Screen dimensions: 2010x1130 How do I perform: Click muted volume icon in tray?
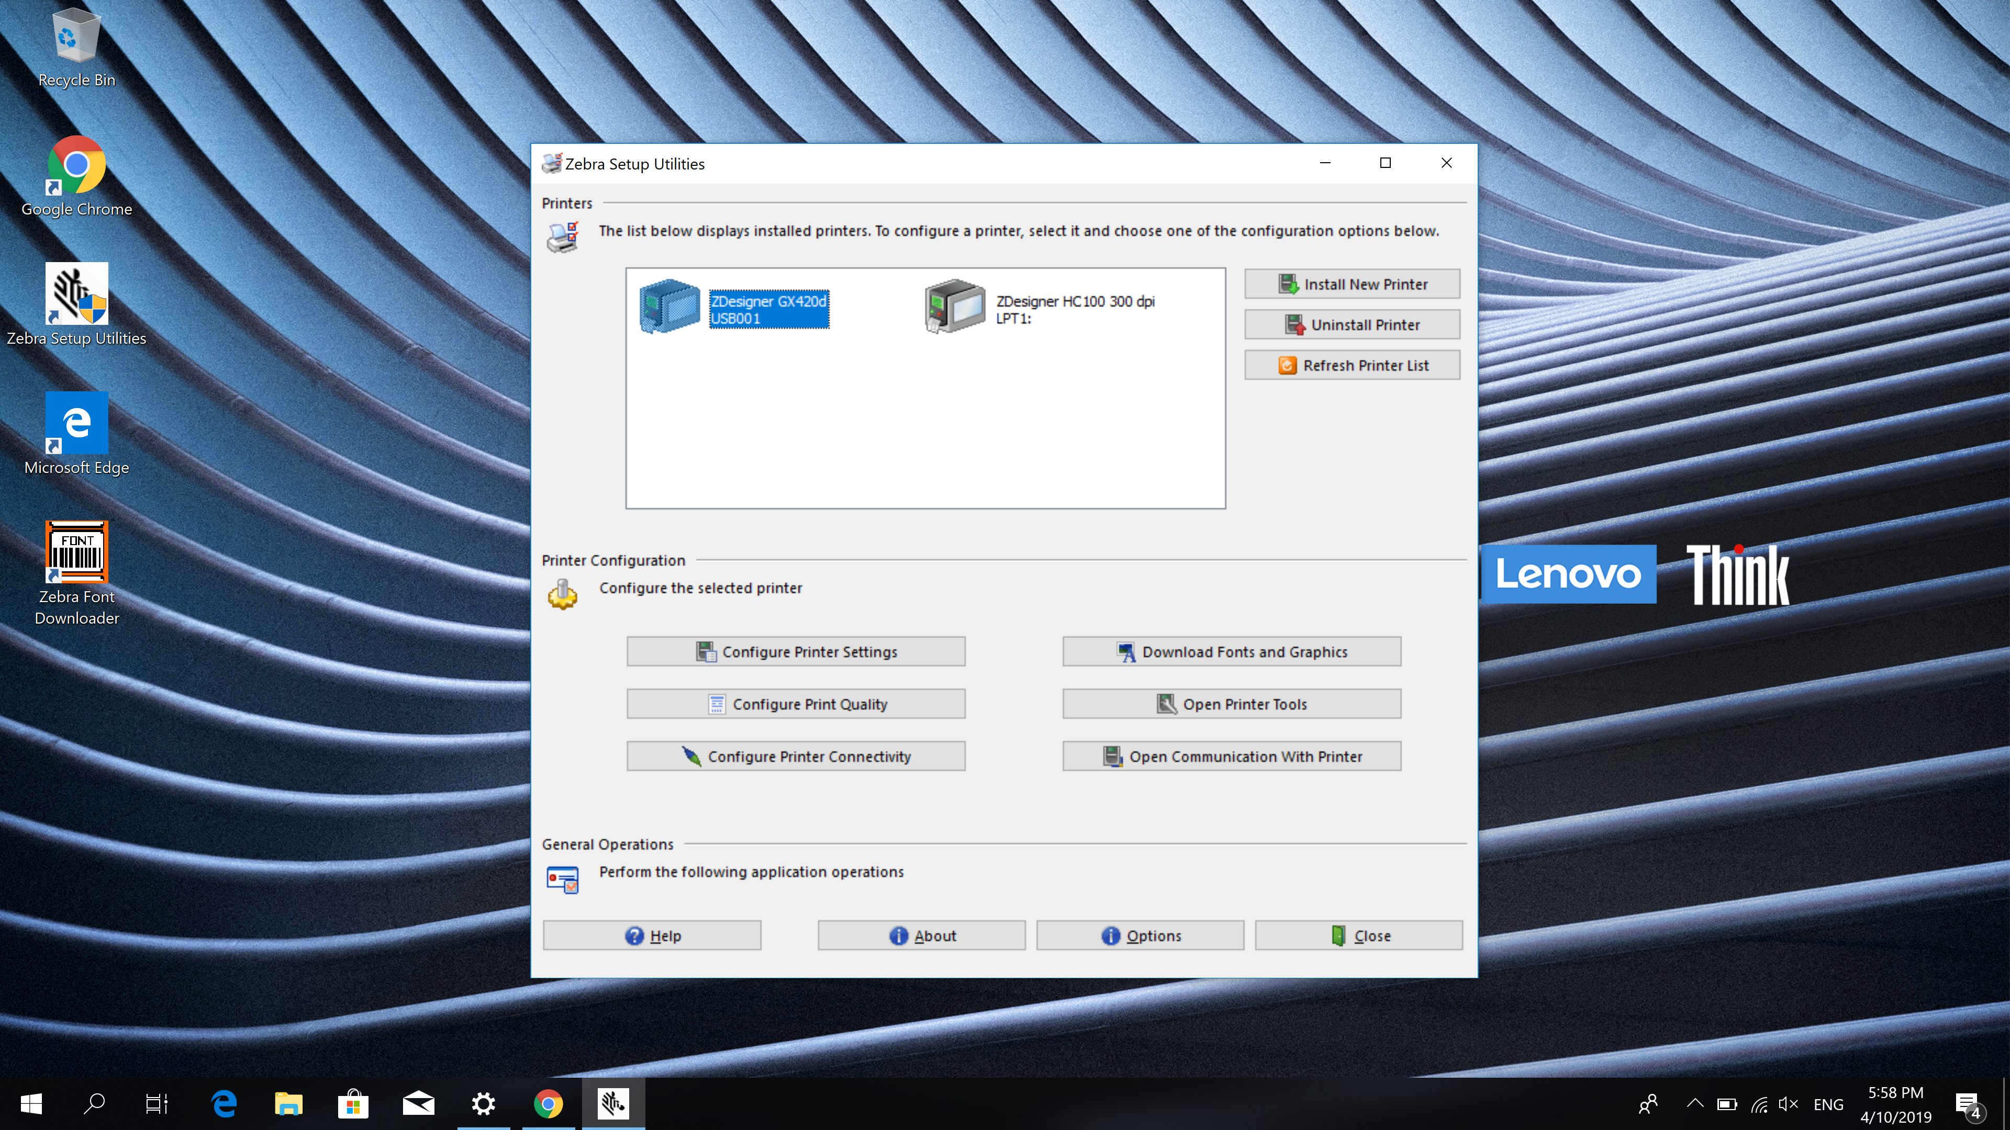[x=1789, y=1104]
